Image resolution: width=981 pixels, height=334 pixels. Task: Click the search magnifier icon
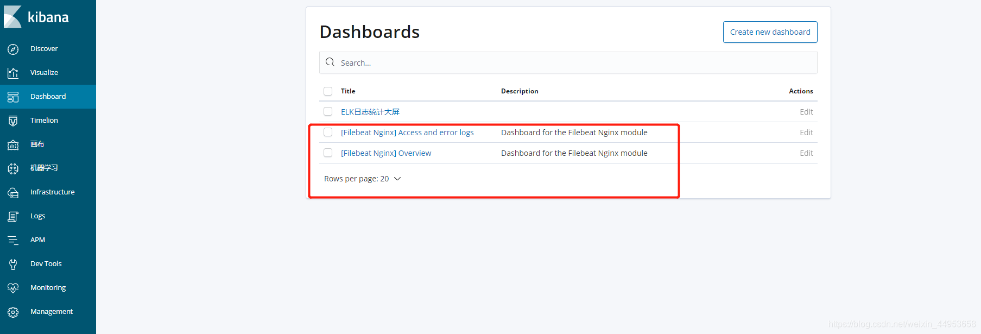pos(330,62)
